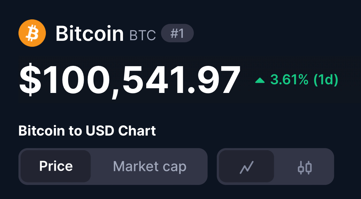361x199 pixels.
Task: Click the green up-arrow triangle
Action: click(260, 80)
